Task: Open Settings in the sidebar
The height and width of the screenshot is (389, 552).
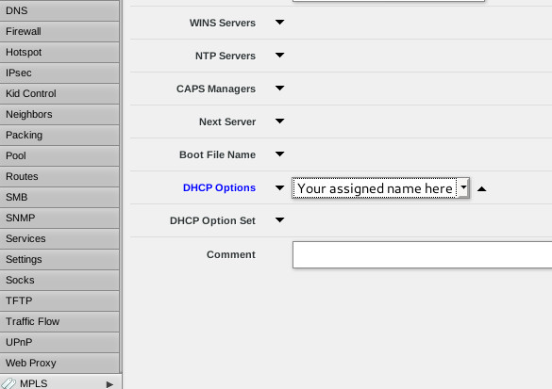Action: pos(59,259)
